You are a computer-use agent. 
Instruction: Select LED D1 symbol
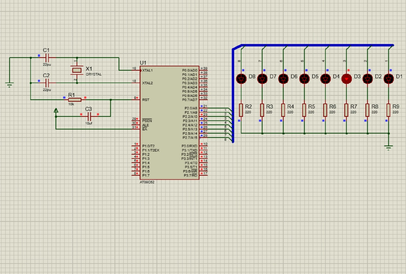389,79
